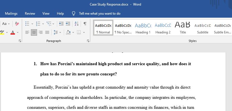Open the Bullets list dropdown arrow

coord(32,24)
